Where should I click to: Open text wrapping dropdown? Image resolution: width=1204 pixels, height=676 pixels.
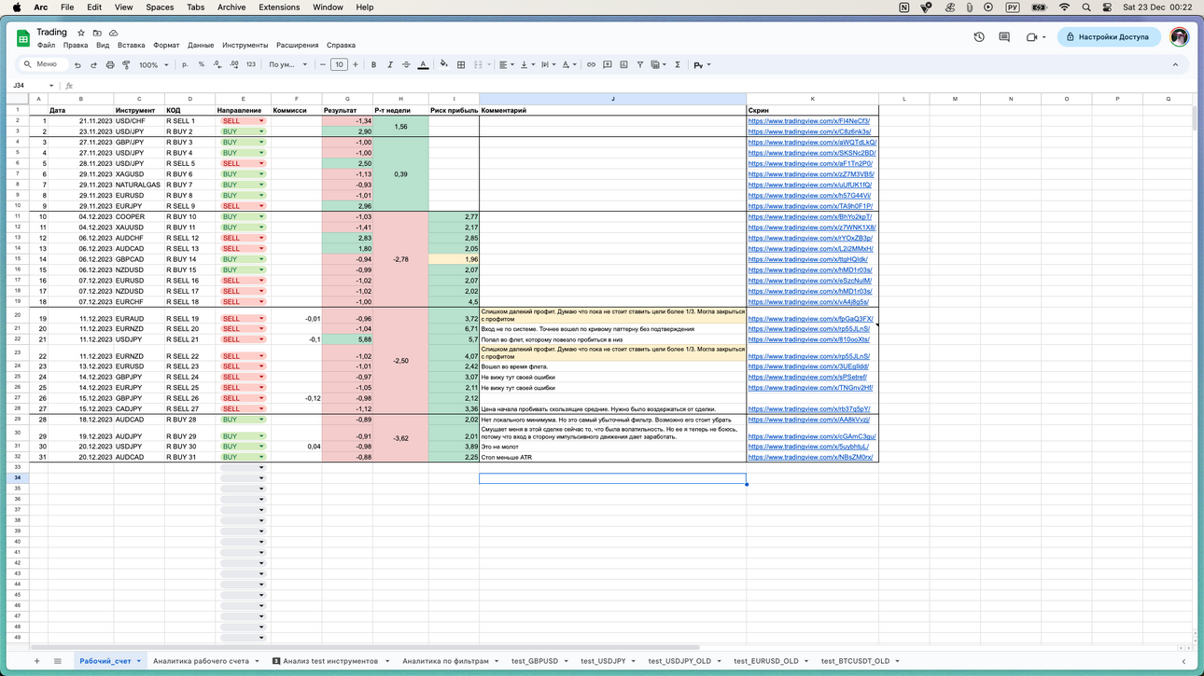pyautogui.click(x=548, y=65)
